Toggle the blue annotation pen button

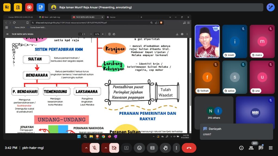(x=271, y=7)
